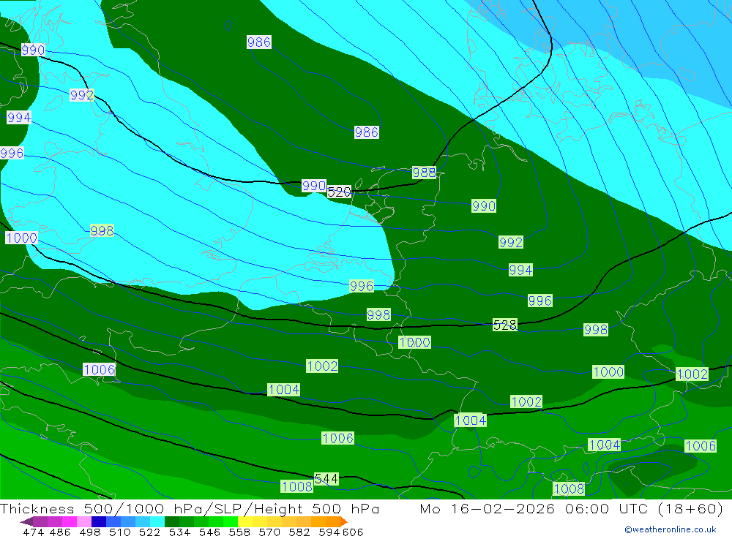The image size is (732, 536).
Task: Click the orange right arrow end of legend
Action: (344, 521)
